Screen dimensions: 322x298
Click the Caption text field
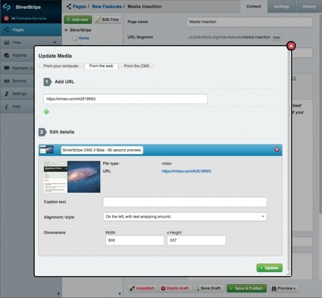(185, 202)
